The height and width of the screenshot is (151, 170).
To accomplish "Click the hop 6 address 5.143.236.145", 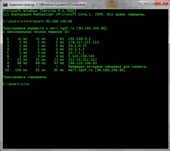I will click(81, 56).
